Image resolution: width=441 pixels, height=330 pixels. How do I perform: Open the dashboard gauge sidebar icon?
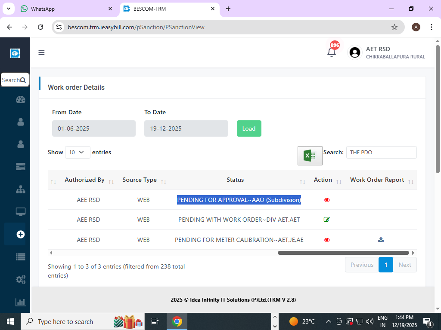pos(21,100)
